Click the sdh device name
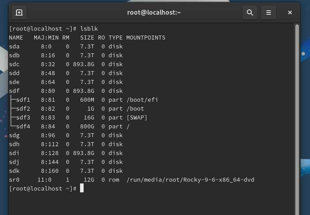310x215 pixels. (x=14, y=144)
